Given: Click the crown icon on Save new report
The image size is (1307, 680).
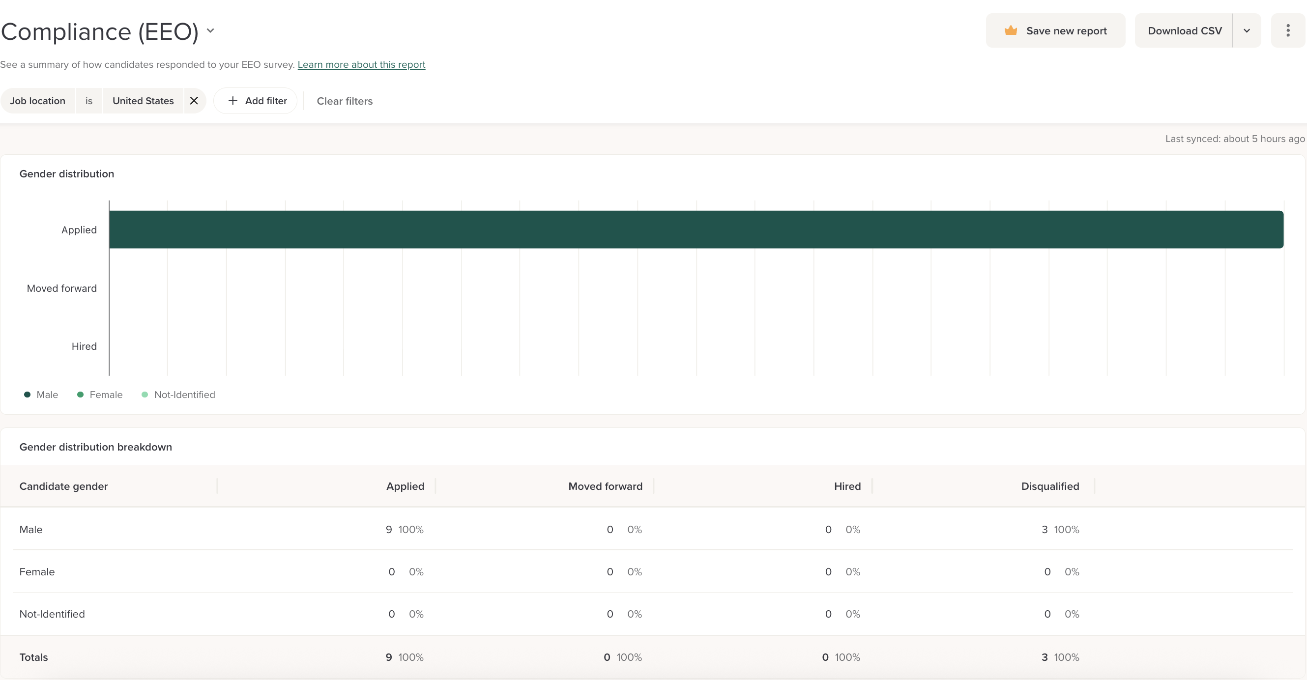Looking at the screenshot, I should tap(1010, 30).
